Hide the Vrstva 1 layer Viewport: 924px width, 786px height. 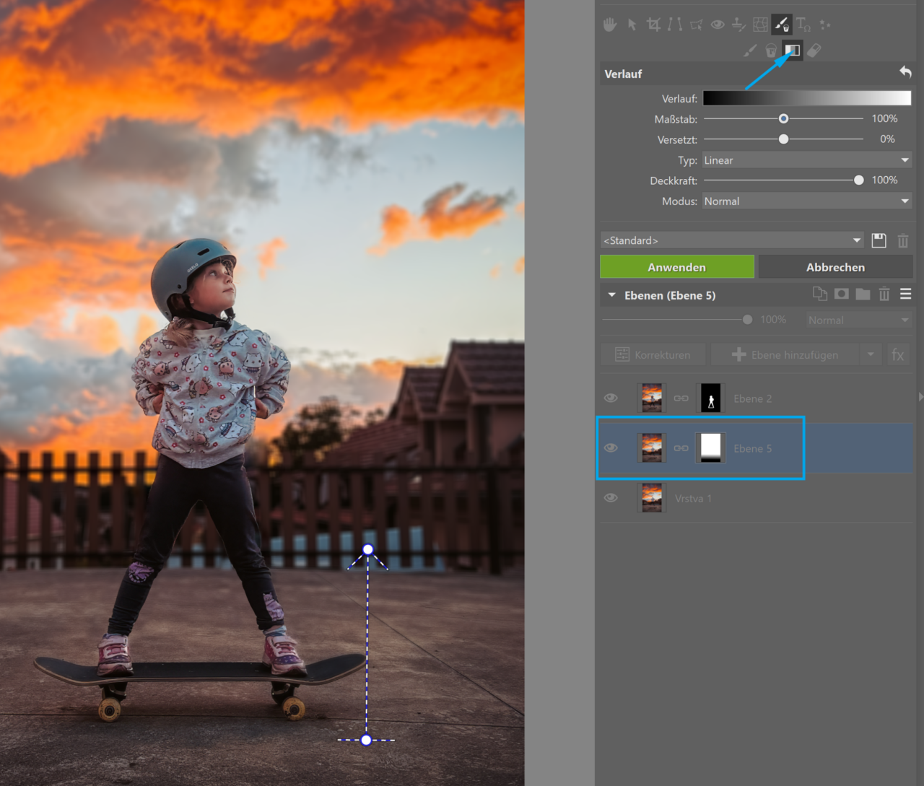point(611,498)
